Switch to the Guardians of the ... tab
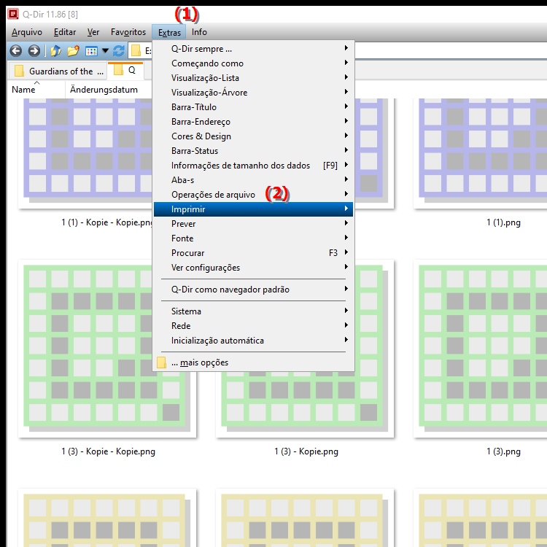547x547 pixels. click(x=58, y=71)
